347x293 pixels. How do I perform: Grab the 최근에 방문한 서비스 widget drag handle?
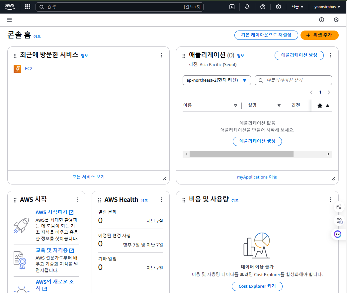tap(15, 56)
